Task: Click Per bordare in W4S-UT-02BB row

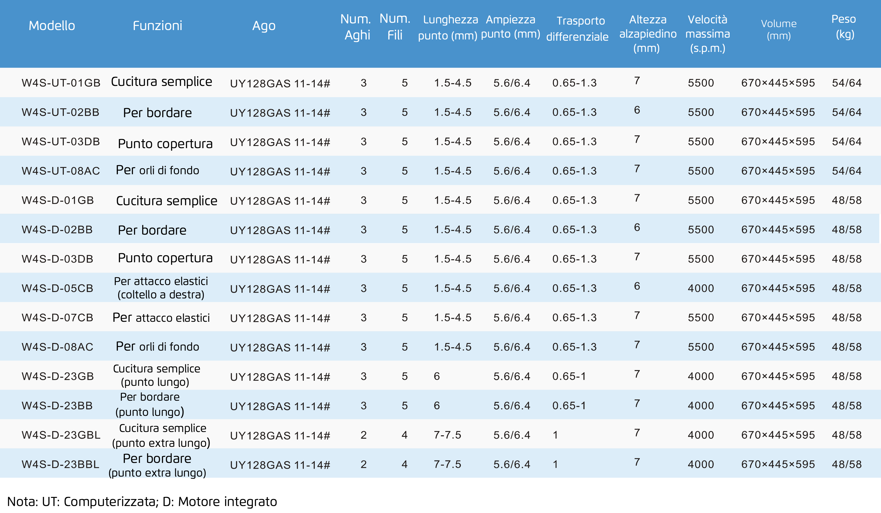Action: 157,113
